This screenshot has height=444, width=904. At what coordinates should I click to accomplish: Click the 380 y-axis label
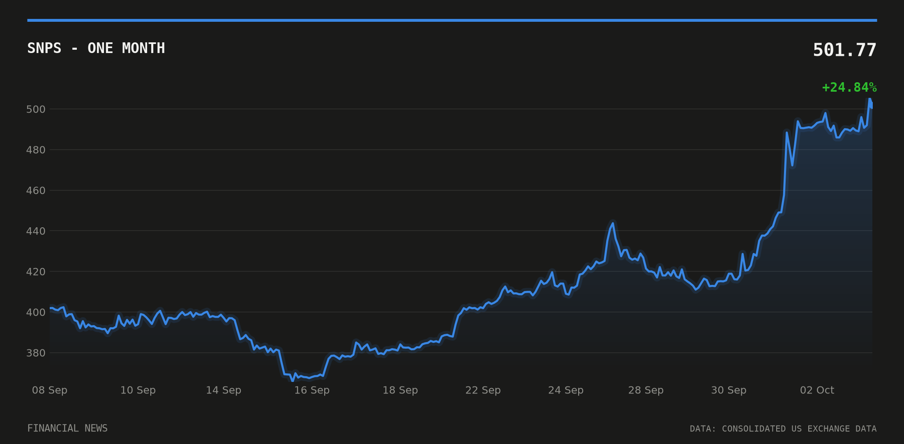click(36, 353)
